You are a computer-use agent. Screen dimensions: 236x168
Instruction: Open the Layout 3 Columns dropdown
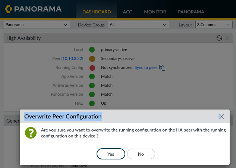214,25
